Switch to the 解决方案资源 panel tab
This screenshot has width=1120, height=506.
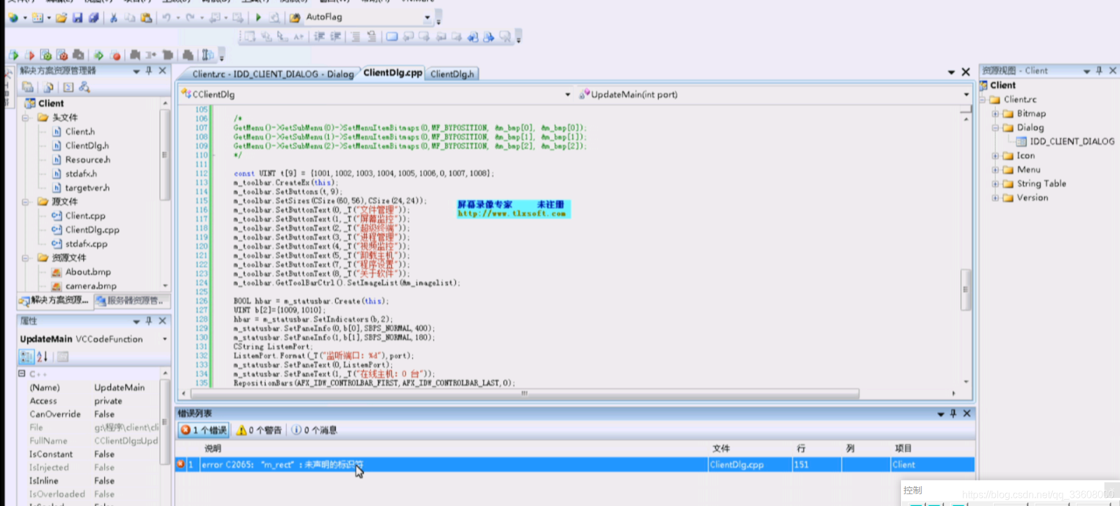(54, 300)
